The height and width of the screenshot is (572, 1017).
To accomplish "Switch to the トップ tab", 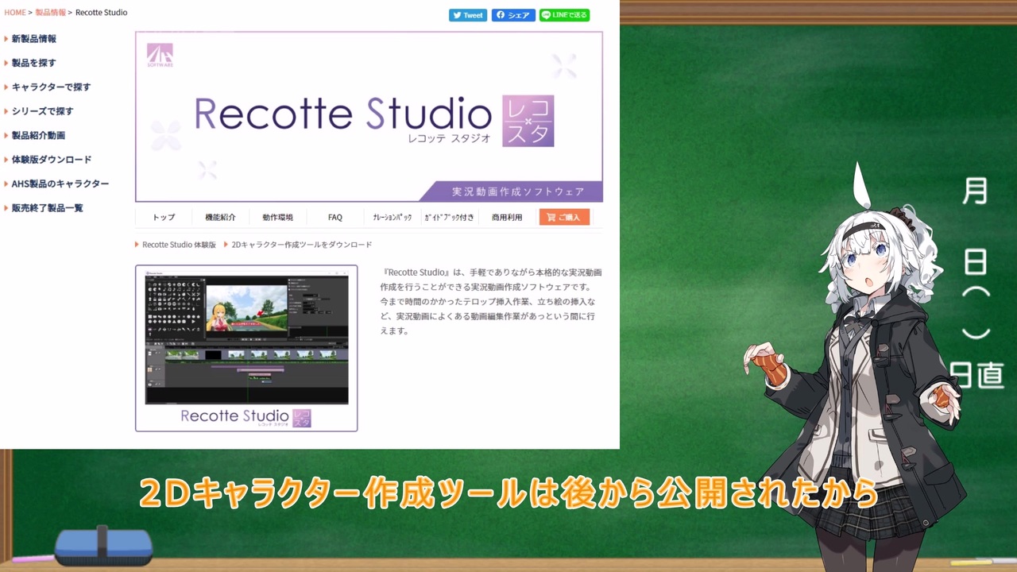I will 164,217.
